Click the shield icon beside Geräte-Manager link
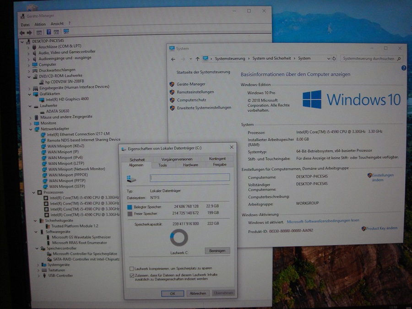The image size is (412, 309). [172, 84]
